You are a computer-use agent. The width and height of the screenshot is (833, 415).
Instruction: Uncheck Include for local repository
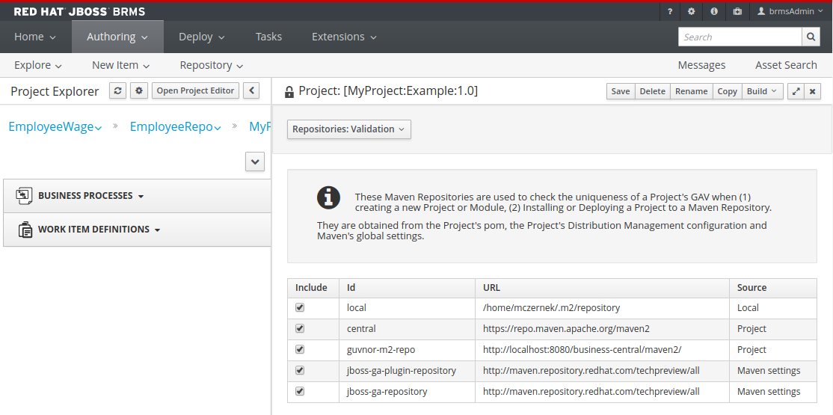point(300,307)
